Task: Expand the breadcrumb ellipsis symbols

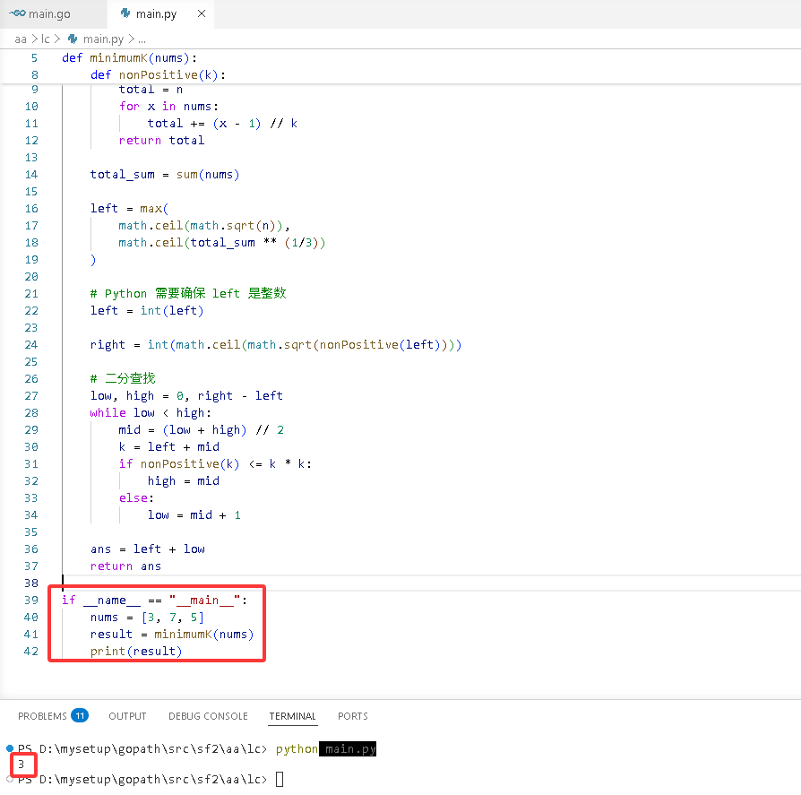Action: (142, 39)
